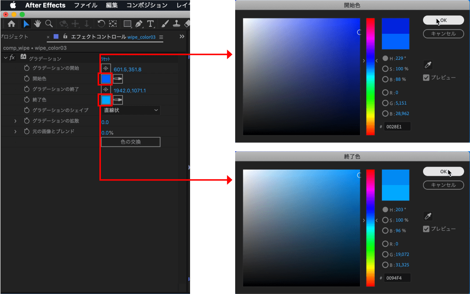470x294 pixels.
Task: Toggle the stopwatch for 終了色
Action: 26,100
